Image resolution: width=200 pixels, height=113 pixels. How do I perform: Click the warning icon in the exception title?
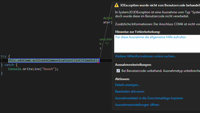[116, 5]
